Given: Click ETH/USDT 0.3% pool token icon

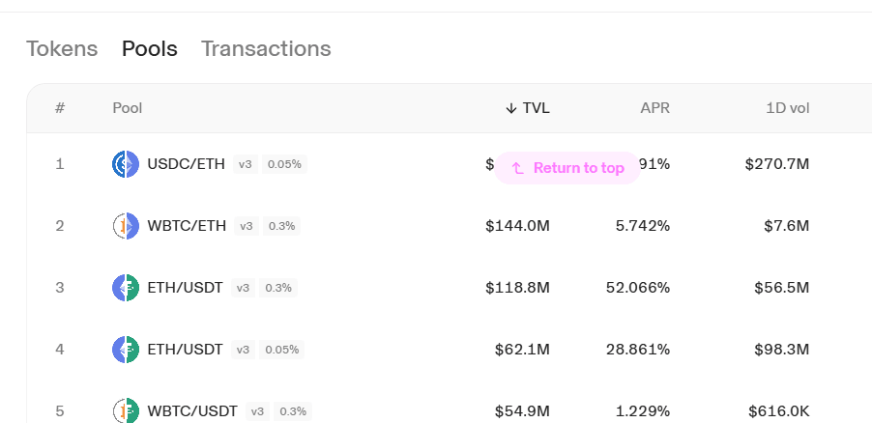Looking at the screenshot, I should 126,288.
